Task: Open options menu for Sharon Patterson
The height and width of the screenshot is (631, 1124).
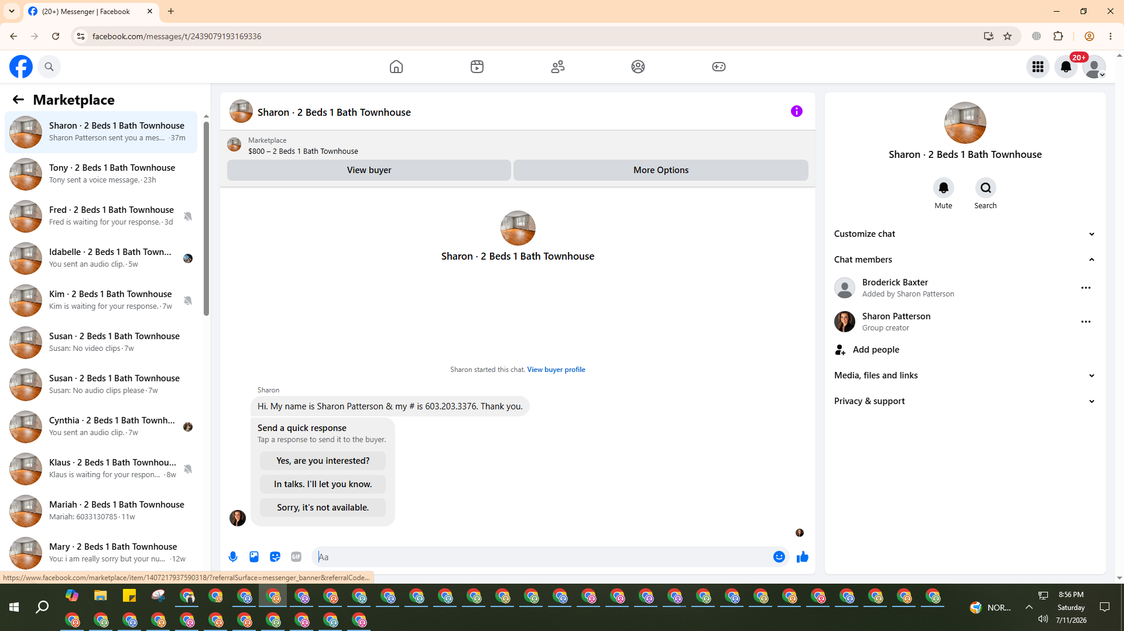Action: point(1086,322)
